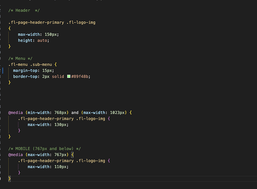Click the 'auto' height value
Screen dimensions: 257x189
(42, 40)
